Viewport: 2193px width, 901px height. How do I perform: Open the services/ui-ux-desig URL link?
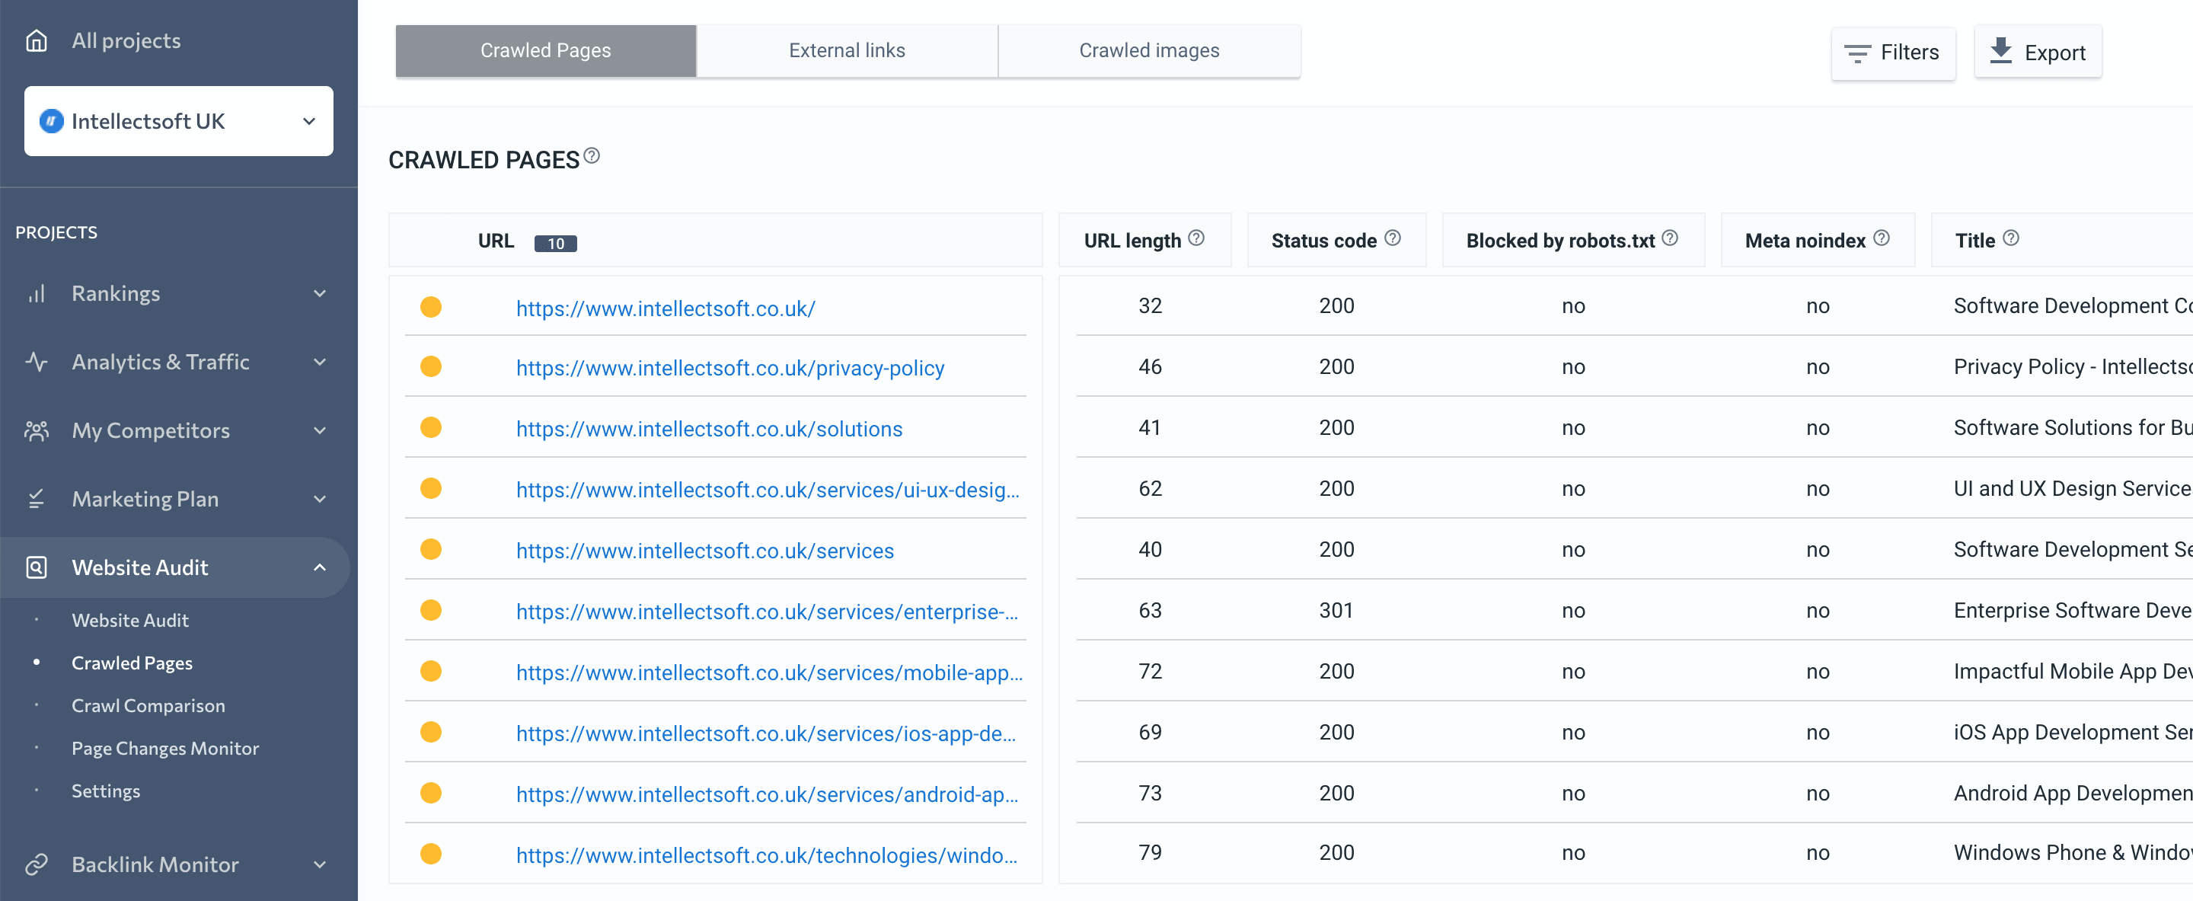coord(767,490)
